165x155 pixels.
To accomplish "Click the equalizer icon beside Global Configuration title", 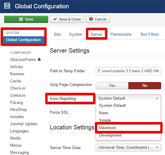I will 7,6.
